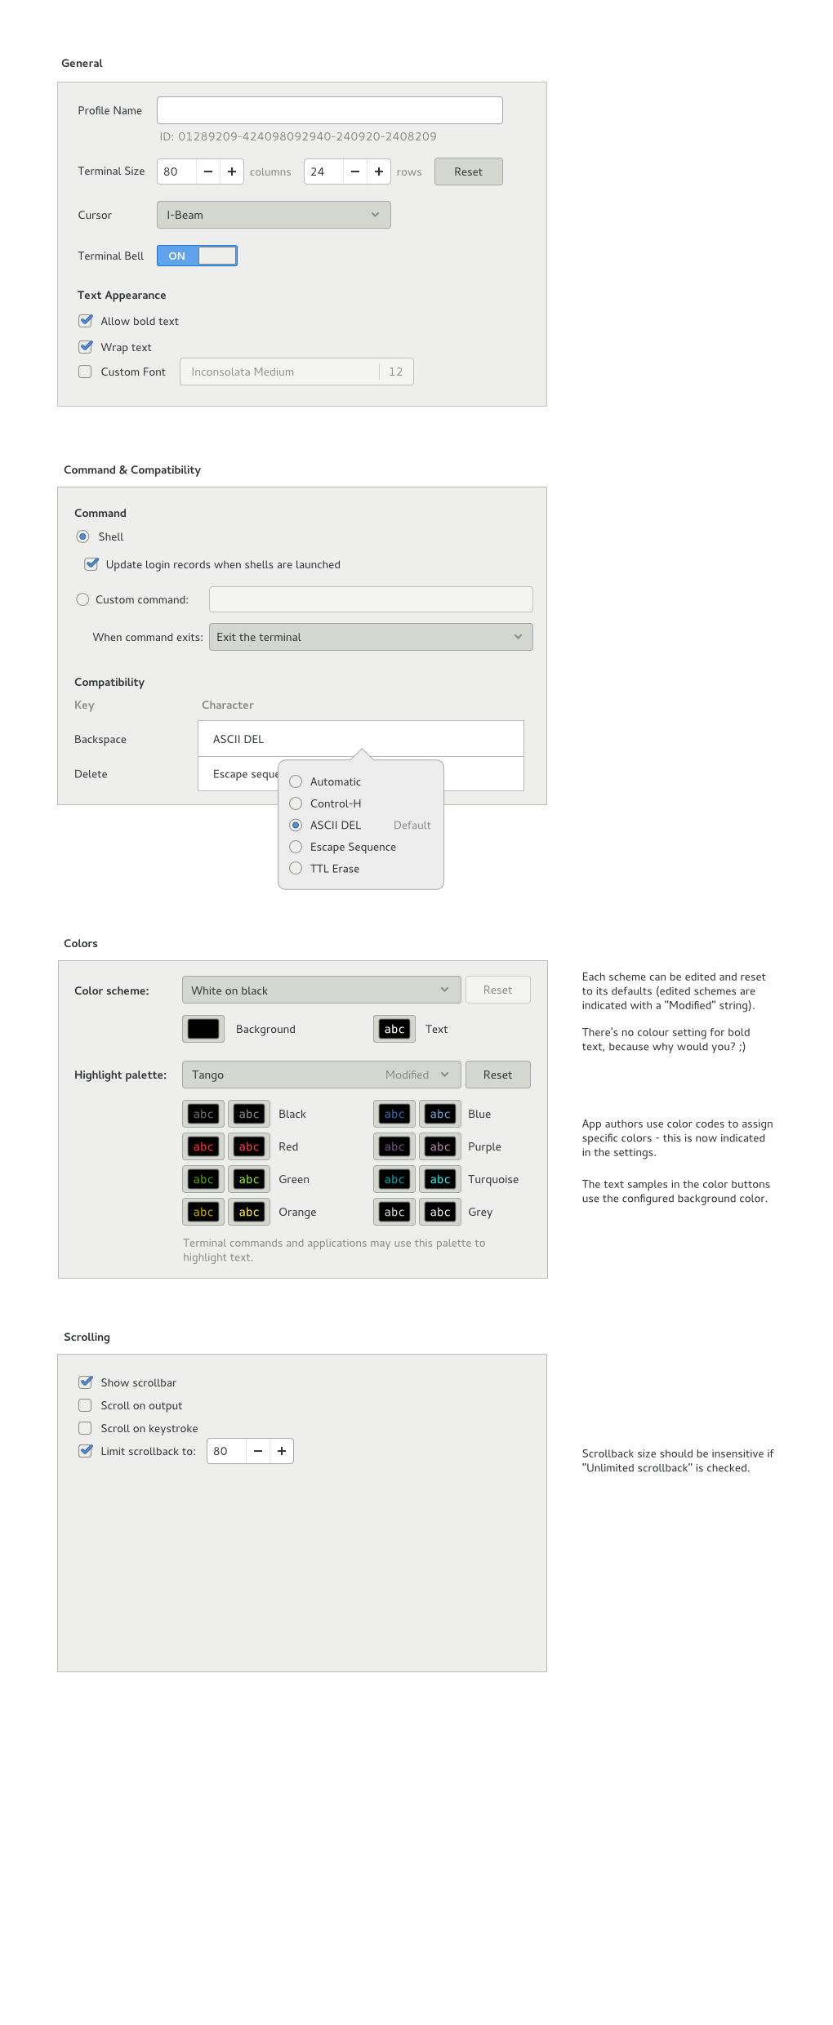Click the Custom command text field

point(371,599)
